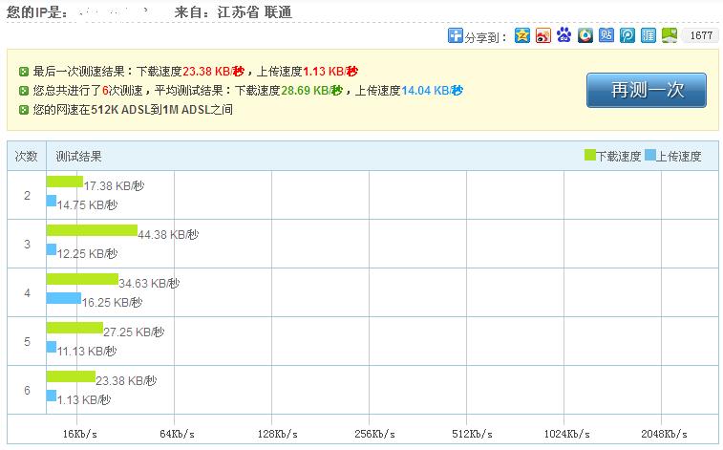
Task: Select the 23.38 KB/秒 download bar in row 6
Action: (x=71, y=376)
